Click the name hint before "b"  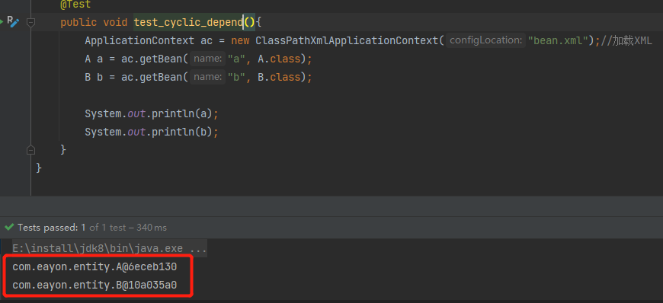(207, 77)
